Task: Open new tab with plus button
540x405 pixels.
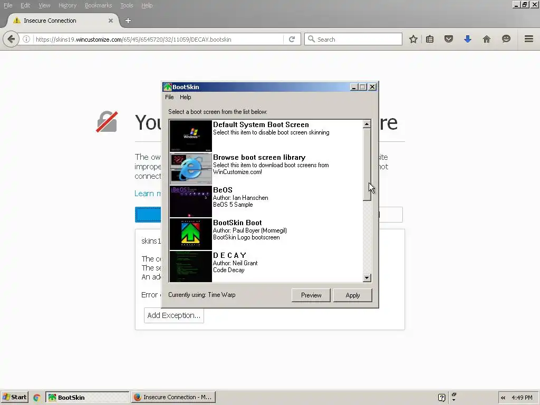Action: click(x=128, y=21)
